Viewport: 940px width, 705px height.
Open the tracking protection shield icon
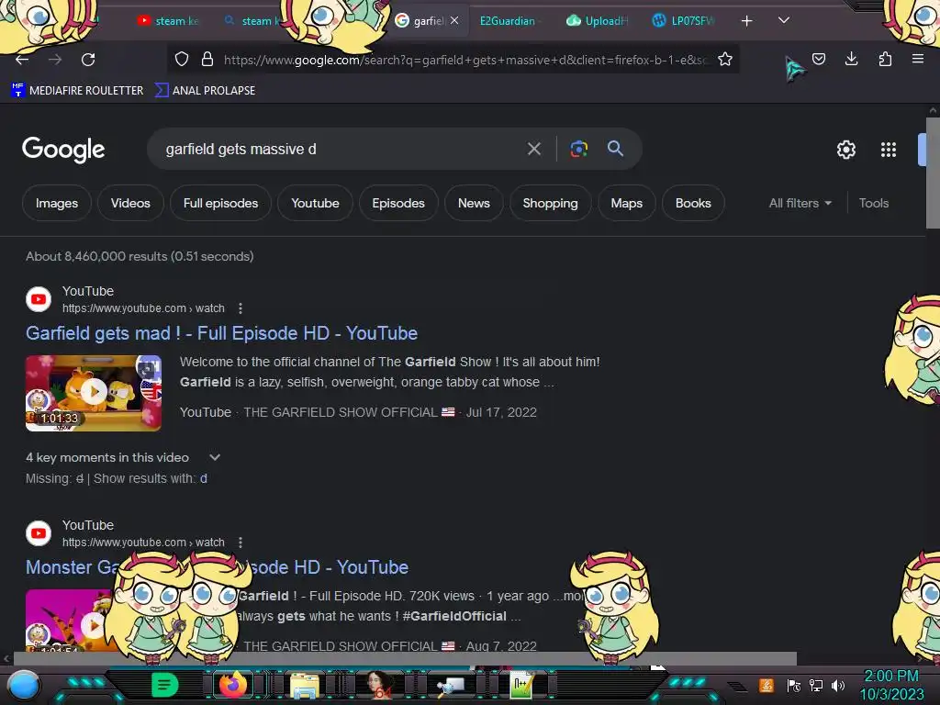(x=182, y=59)
